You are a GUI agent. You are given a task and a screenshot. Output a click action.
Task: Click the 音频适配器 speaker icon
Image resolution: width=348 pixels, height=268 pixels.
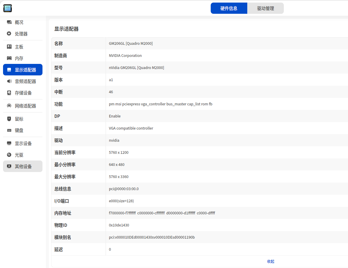pyautogui.click(x=9, y=81)
